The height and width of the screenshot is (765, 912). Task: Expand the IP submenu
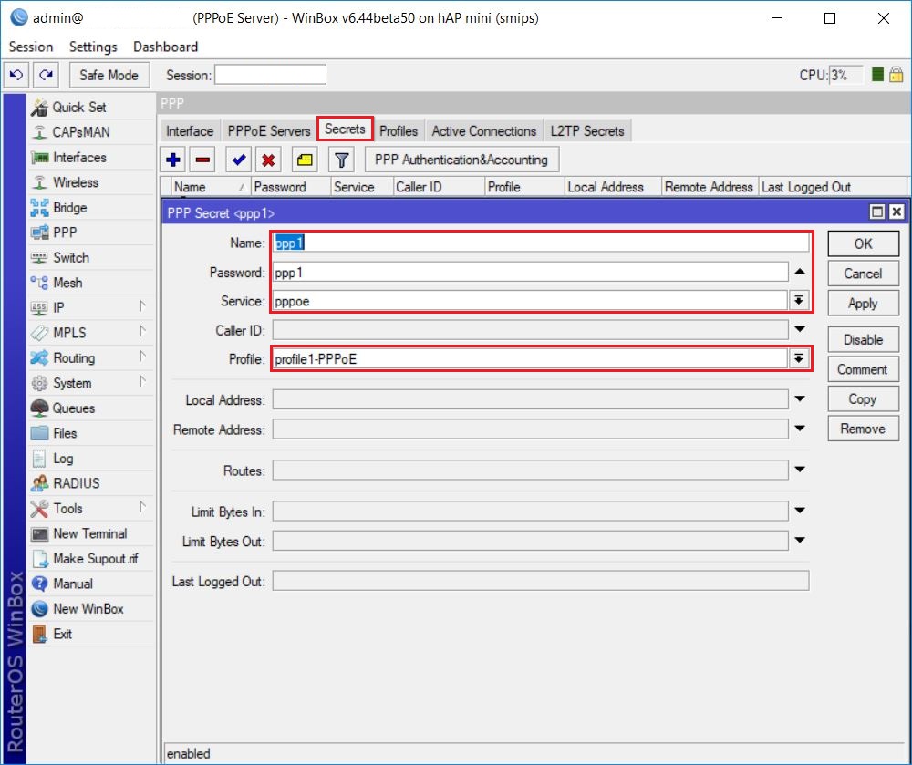142,306
